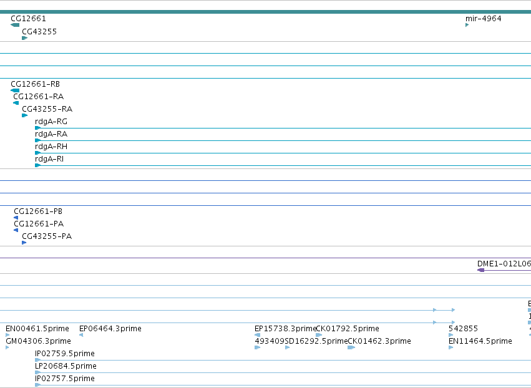531x388 pixels.
Task: Click the EP06464.3prime arrow glyph
Action: click(81, 335)
